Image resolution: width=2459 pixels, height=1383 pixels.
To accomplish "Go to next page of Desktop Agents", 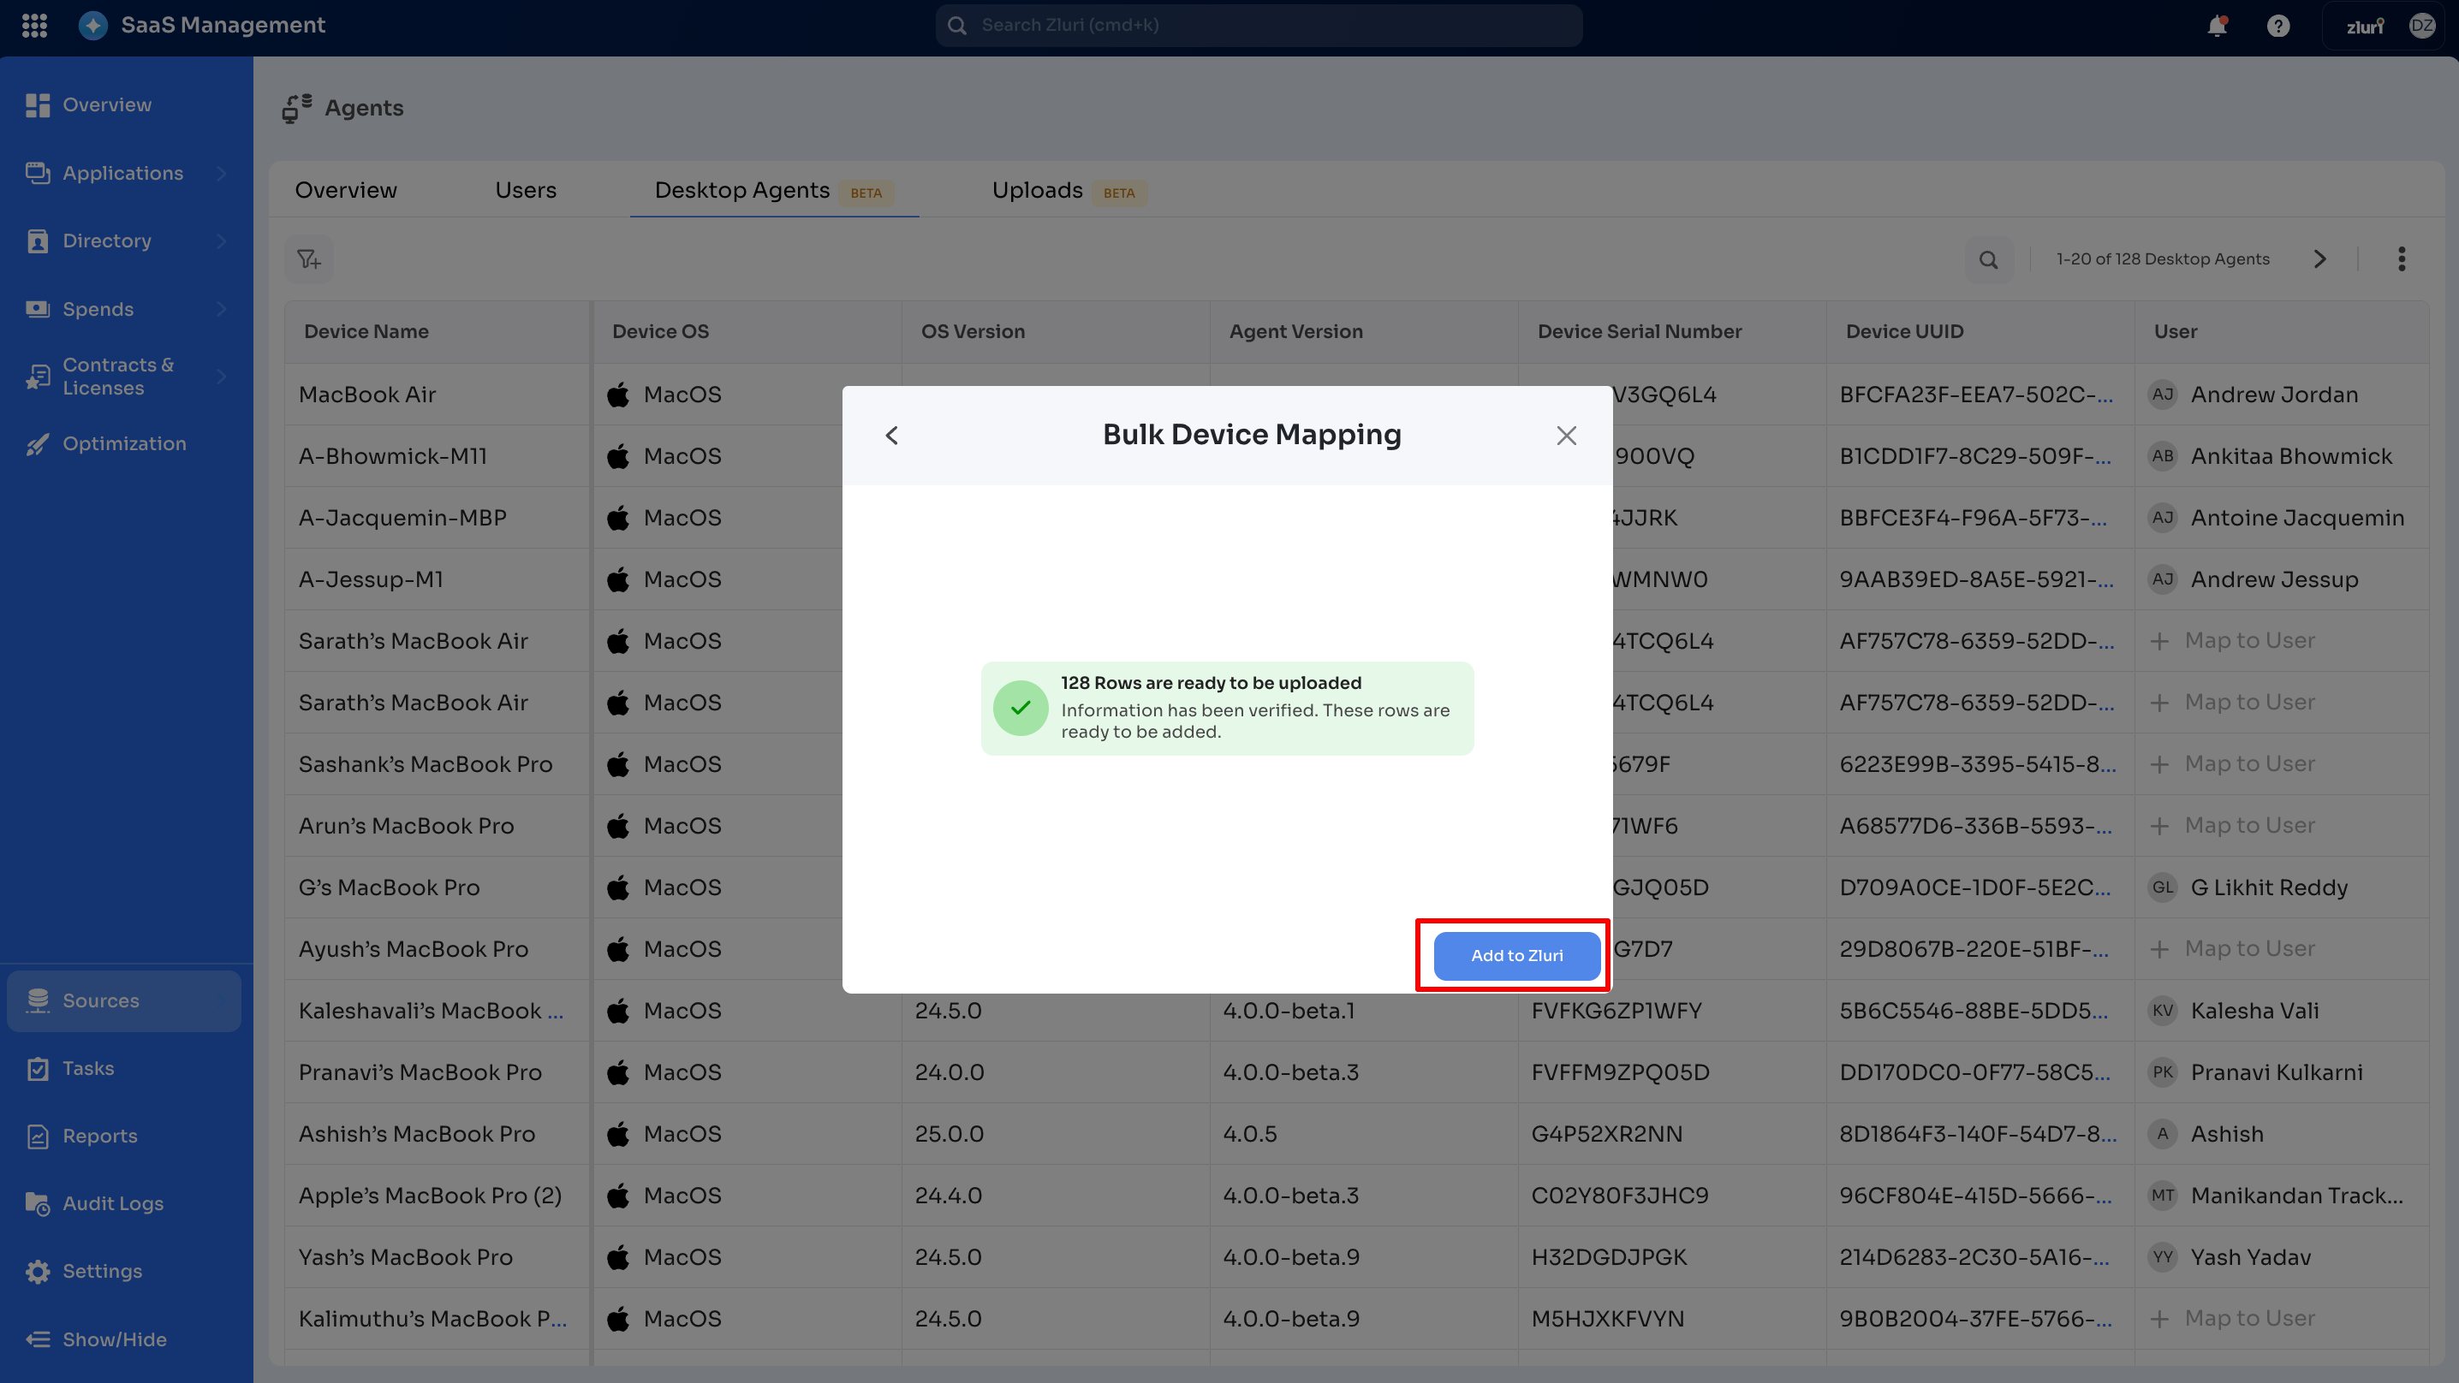I will coord(2320,258).
